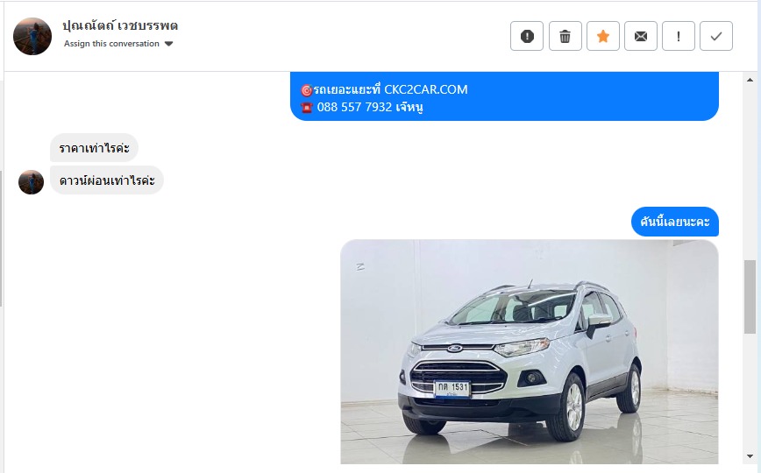Viewport: 761px width, 473px height.
Task: Open the Assign this conversation dropdown
Action: 118,44
